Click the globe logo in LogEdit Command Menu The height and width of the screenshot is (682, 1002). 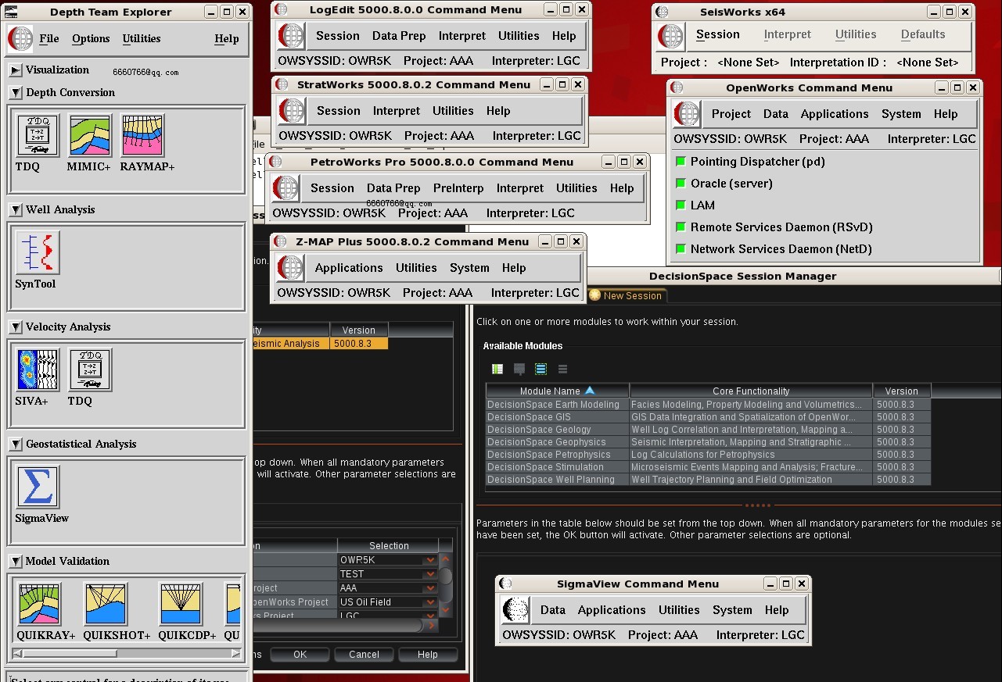[x=291, y=36]
